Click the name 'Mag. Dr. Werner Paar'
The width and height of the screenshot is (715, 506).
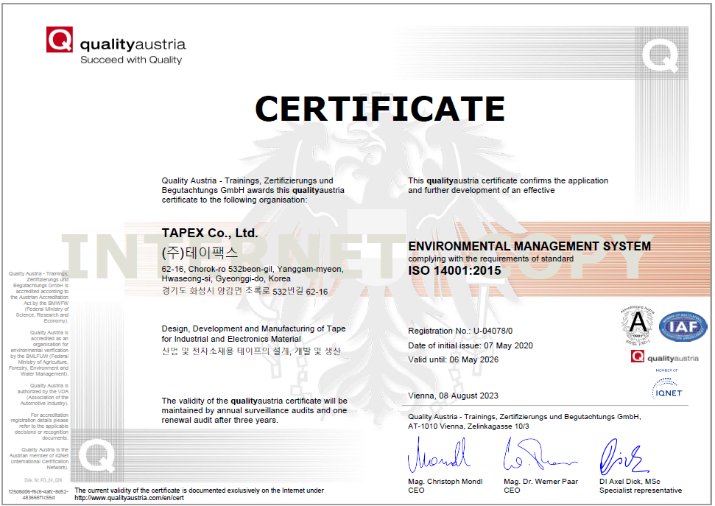click(x=540, y=482)
